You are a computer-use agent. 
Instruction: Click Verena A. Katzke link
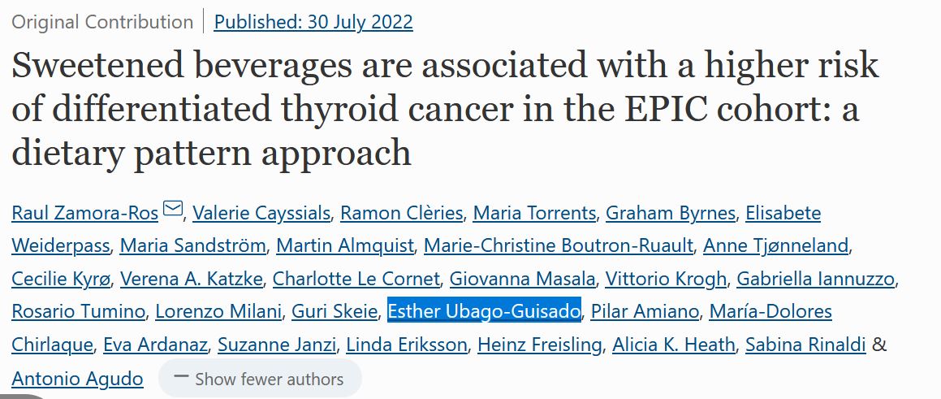click(192, 279)
